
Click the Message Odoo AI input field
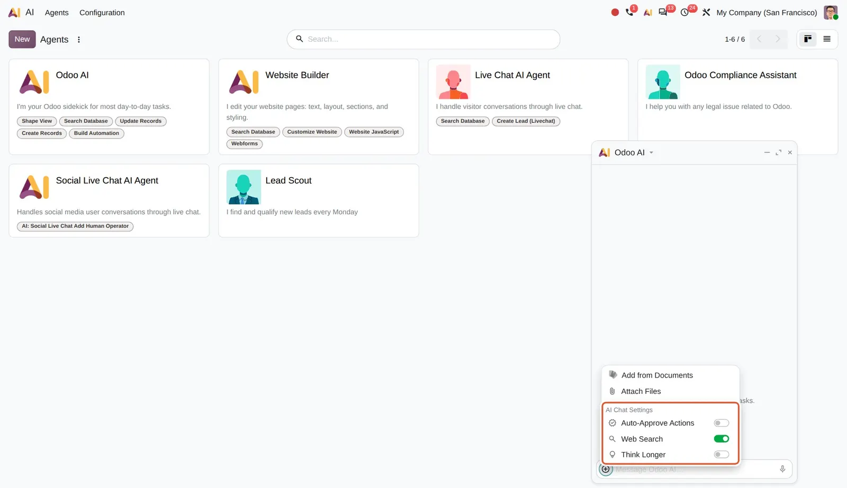(x=693, y=469)
